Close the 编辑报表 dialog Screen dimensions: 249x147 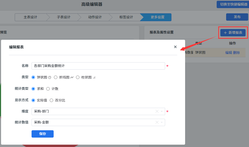pos(175,47)
